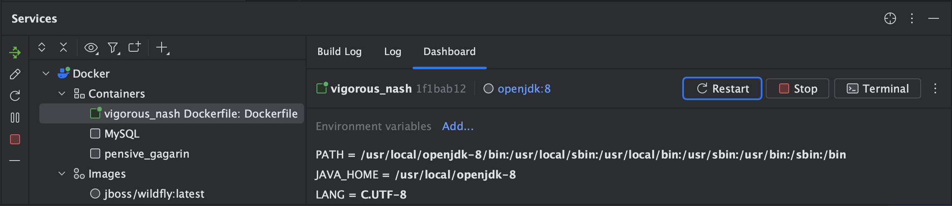Viewport: 952px width, 206px height.
Task: Click the green deploy arrow icon
Action: pos(15,53)
